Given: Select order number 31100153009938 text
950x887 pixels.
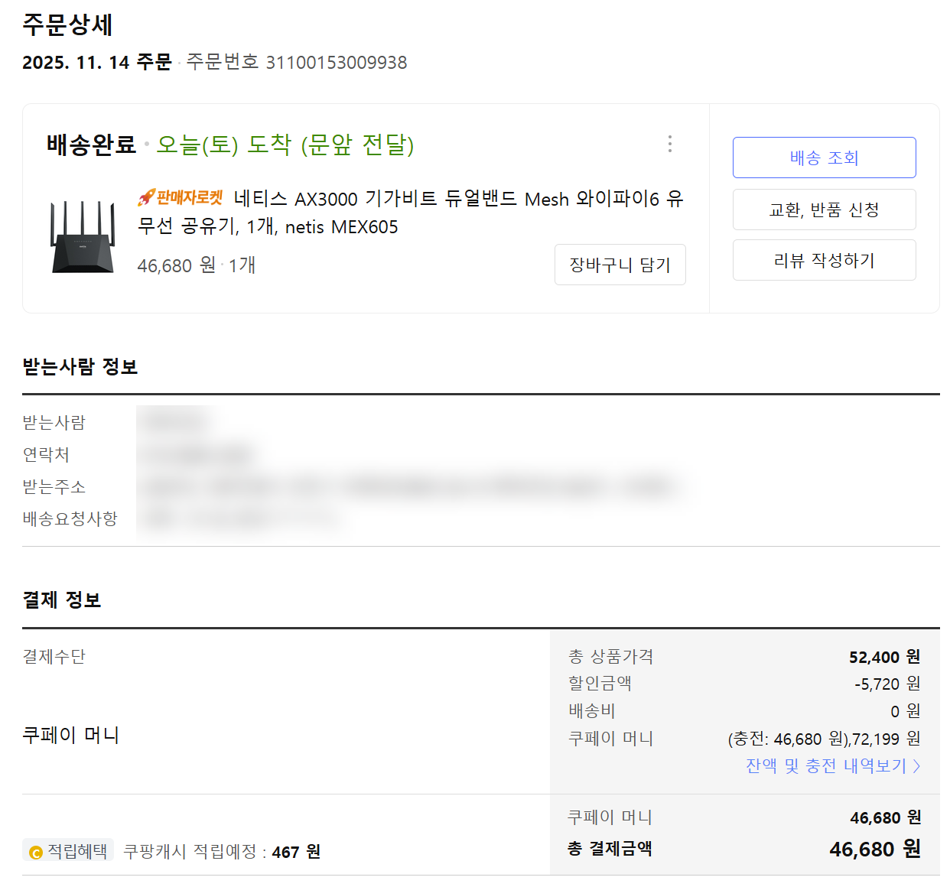Looking at the screenshot, I should (336, 63).
